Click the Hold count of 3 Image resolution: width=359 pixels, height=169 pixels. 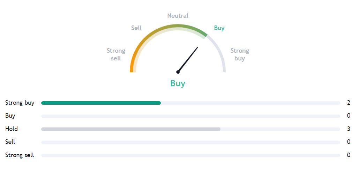pyautogui.click(x=349, y=129)
